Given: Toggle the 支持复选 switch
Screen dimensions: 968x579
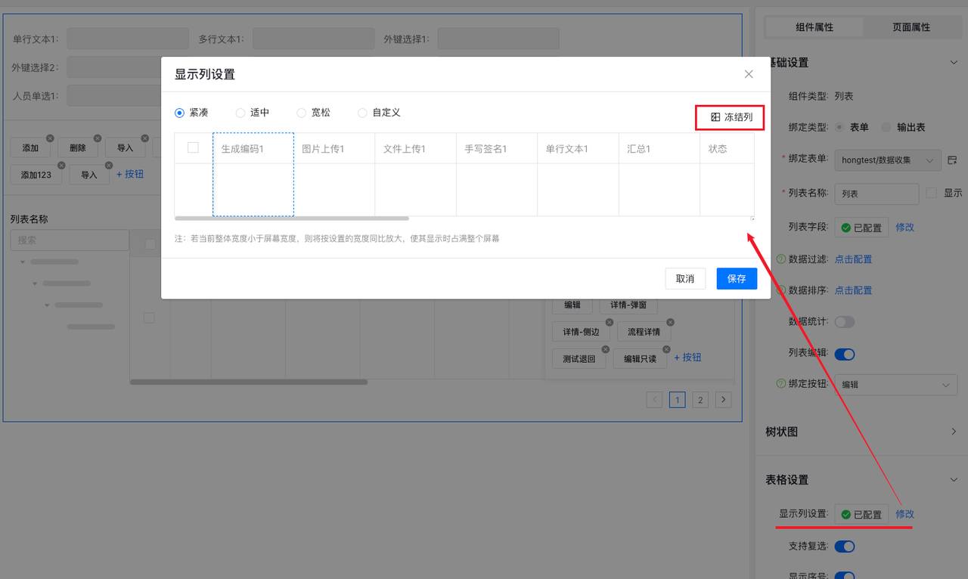Looking at the screenshot, I should click(844, 546).
